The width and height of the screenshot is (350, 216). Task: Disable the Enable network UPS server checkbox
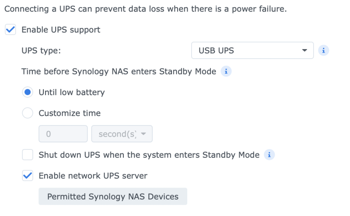(x=28, y=176)
